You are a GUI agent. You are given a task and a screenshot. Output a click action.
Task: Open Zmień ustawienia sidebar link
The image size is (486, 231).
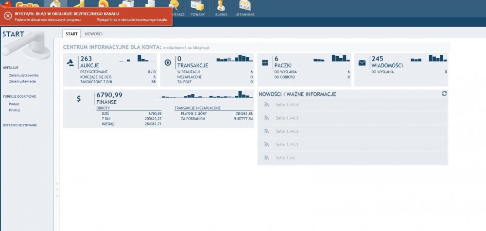pyautogui.click(x=22, y=81)
